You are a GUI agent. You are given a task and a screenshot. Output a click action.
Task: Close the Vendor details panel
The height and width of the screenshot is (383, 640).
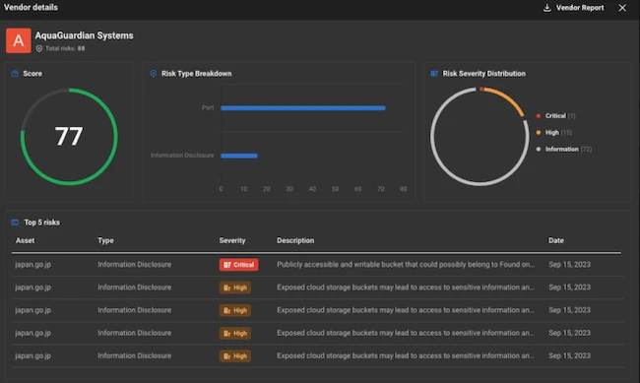622,8
